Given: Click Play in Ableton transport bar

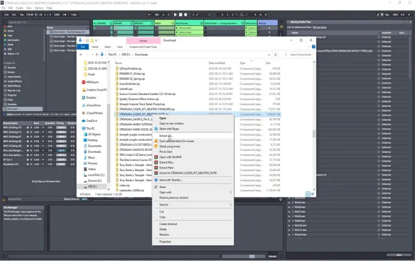Looking at the screenshot, I should click(x=175, y=15).
